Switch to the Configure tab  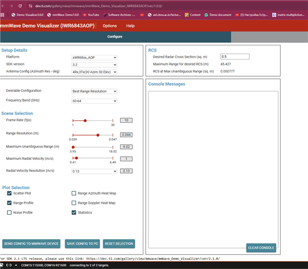click(115, 37)
